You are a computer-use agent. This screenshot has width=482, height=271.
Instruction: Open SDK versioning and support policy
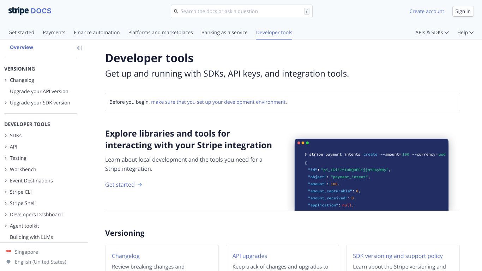[398, 256]
